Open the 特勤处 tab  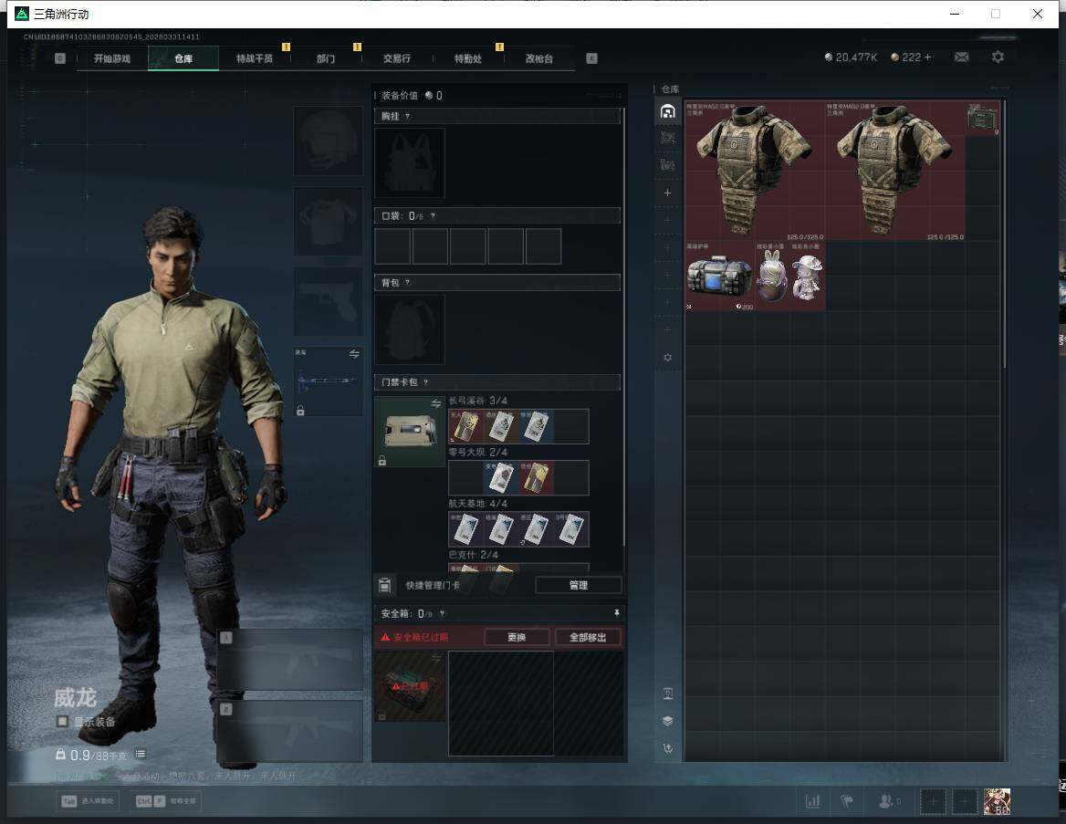point(467,58)
